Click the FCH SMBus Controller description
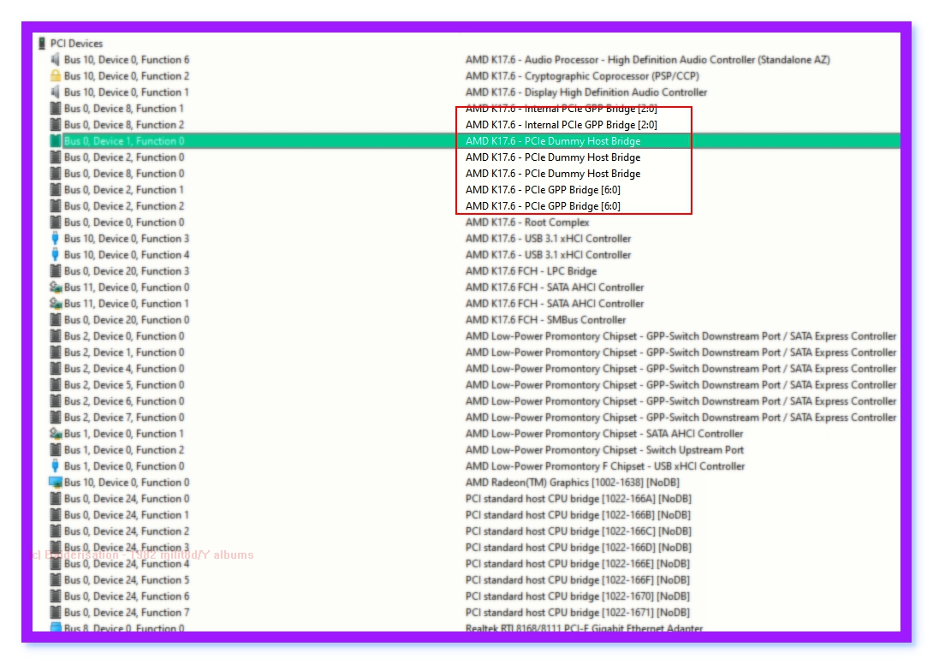The image size is (933, 664). (545, 320)
